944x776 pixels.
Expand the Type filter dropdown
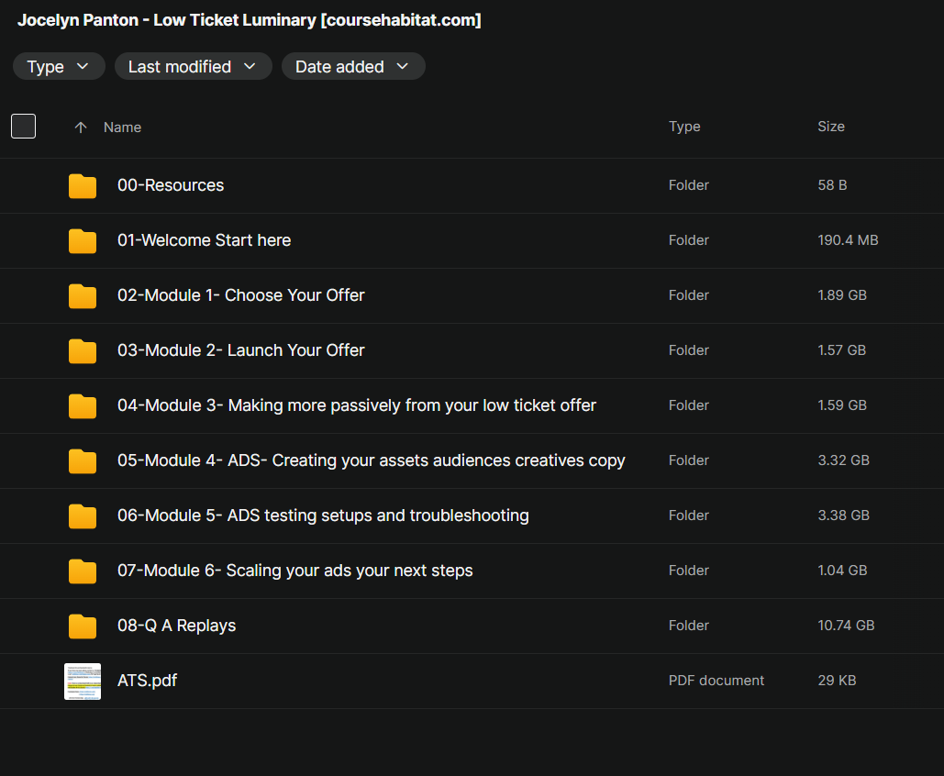pos(59,66)
